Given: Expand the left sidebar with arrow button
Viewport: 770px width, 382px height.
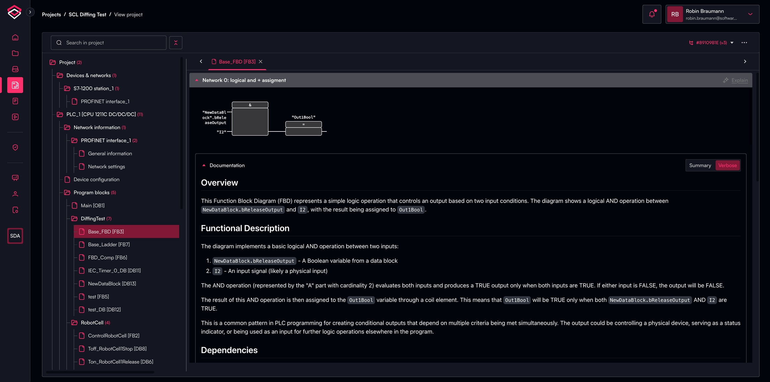Looking at the screenshot, I should [x=30, y=12].
